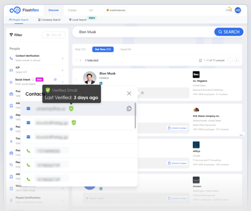Toggle the select-all checkbox

(76, 60)
